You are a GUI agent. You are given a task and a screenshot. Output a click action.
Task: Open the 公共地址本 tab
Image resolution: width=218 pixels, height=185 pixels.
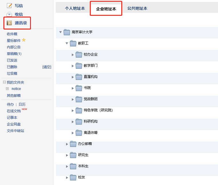click(x=137, y=8)
